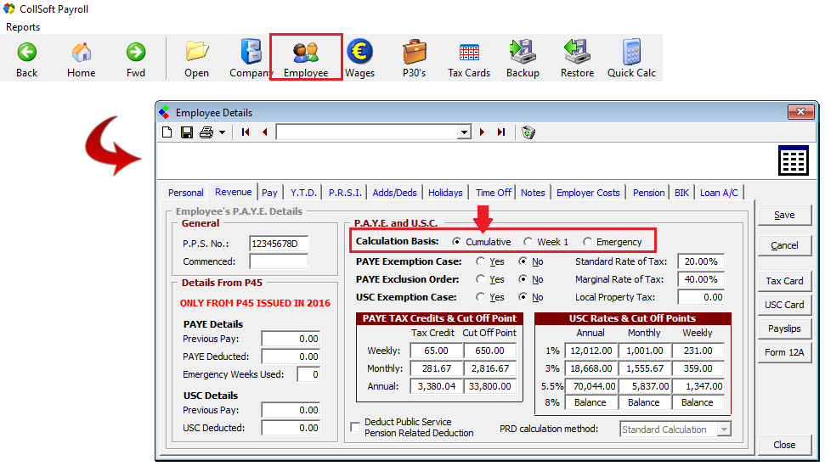
Task: Click the save floppy disk icon
Action: pos(185,132)
